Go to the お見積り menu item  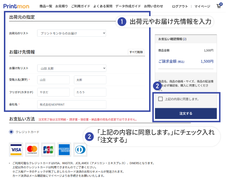point(61,6)
